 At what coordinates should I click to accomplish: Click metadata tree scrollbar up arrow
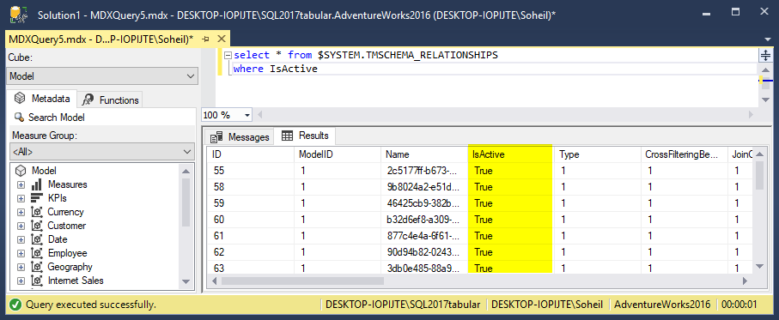pos(186,172)
